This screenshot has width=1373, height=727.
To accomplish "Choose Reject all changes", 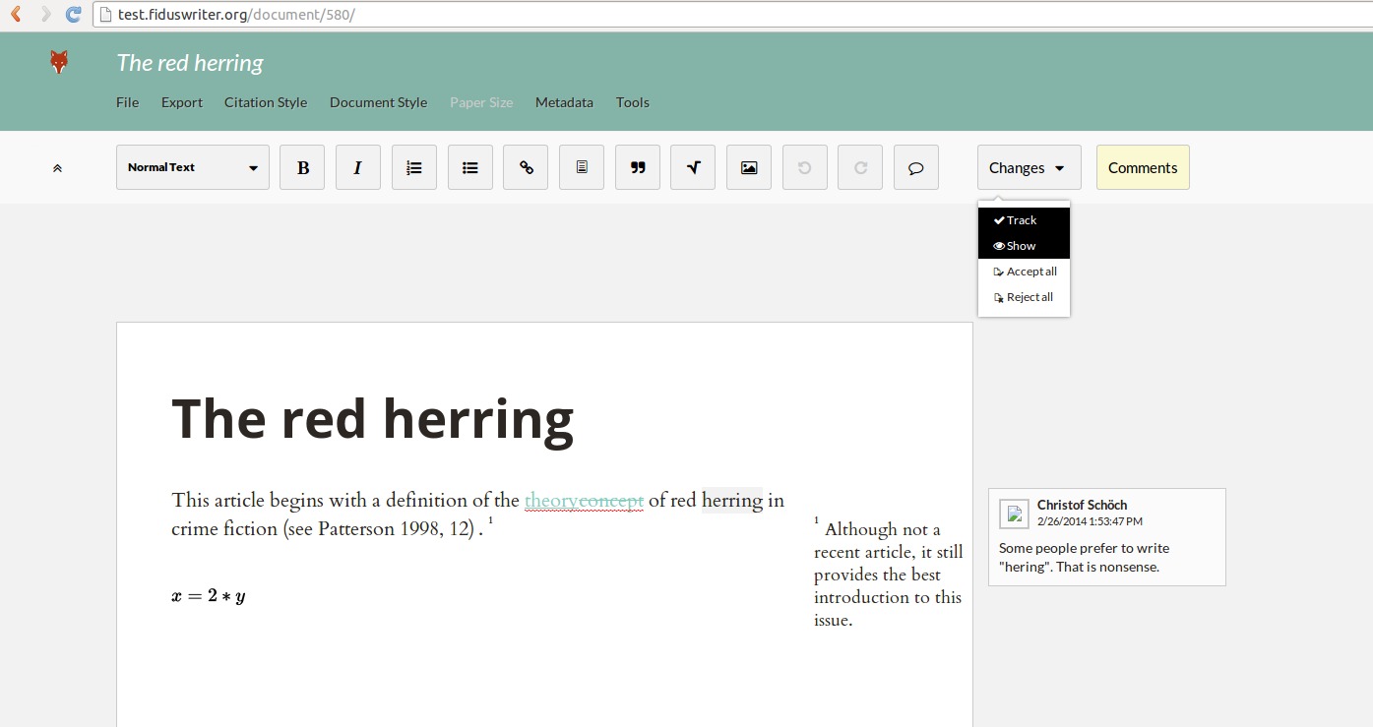I will (1024, 297).
